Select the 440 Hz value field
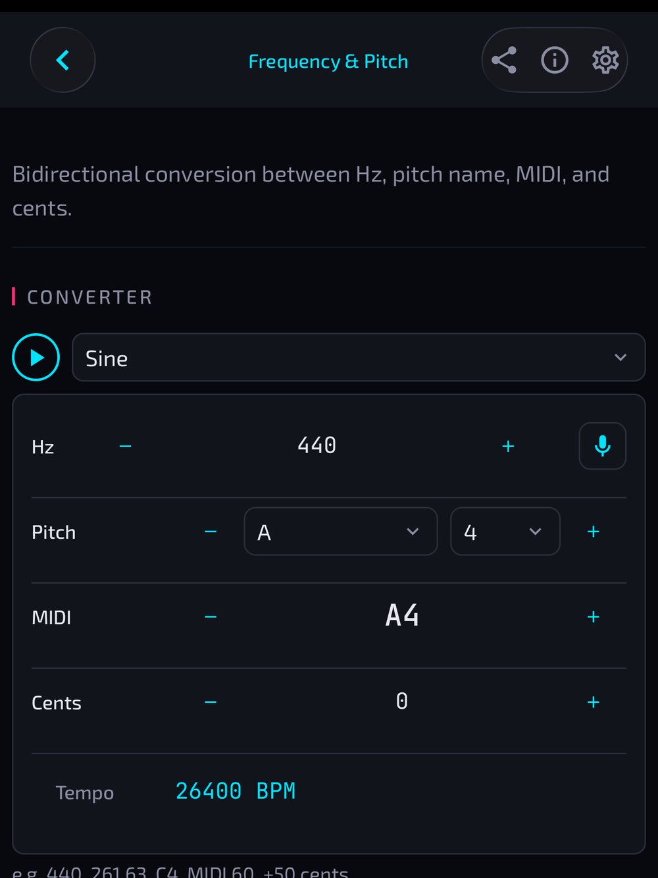The height and width of the screenshot is (878, 658). click(x=316, y=446)
